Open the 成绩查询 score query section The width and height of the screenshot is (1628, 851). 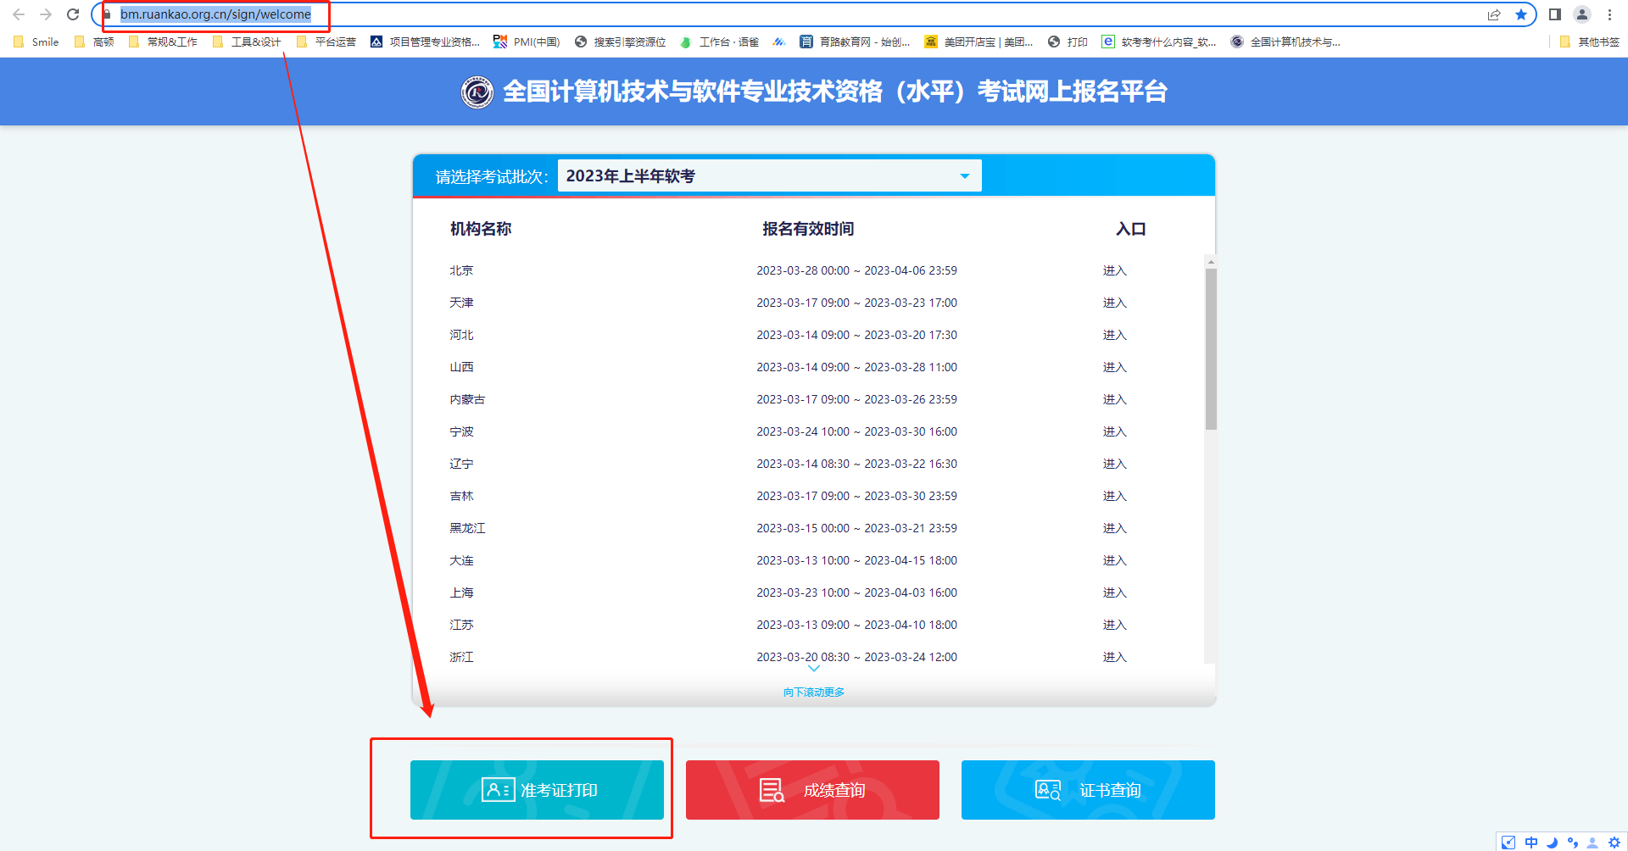[x=811, y=789]
